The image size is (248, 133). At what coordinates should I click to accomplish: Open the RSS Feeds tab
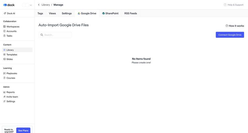pyautogui.click(x=131, y=13)
